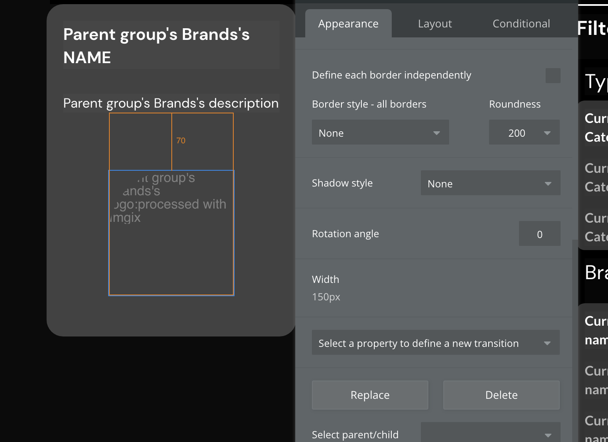Image resolution: width=608 pixels, height=442 pixels.
Task: Click the orange 70 spacing label
Action: point(181,141)
